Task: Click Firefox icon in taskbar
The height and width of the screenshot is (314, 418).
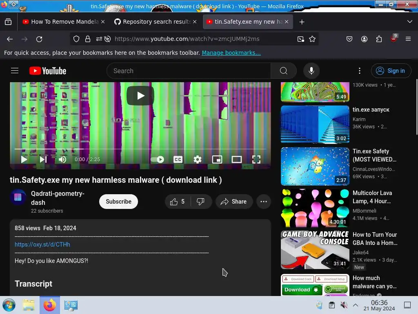Action: (50, 305)
